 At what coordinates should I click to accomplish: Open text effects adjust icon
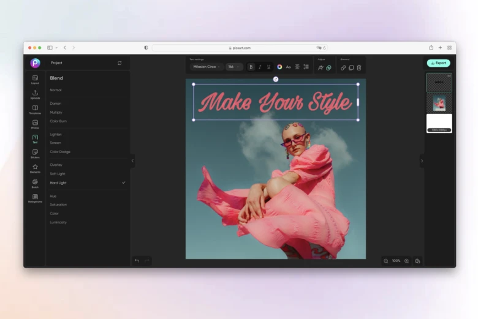321,68
